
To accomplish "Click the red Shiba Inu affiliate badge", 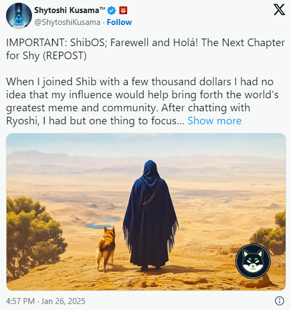I will 123,10.
